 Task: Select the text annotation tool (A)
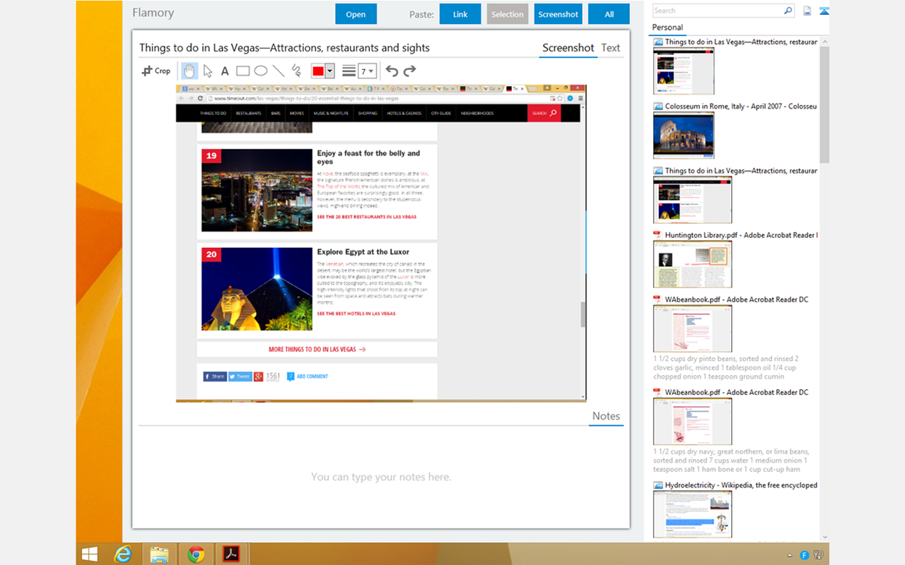point(225,71)
